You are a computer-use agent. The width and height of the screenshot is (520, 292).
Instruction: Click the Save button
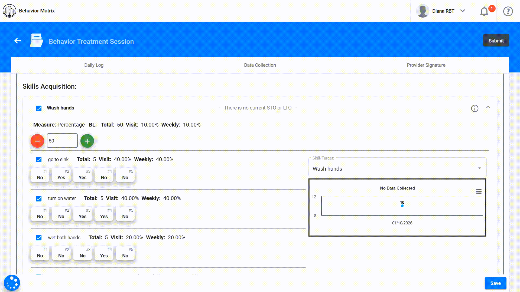point(495,283)
